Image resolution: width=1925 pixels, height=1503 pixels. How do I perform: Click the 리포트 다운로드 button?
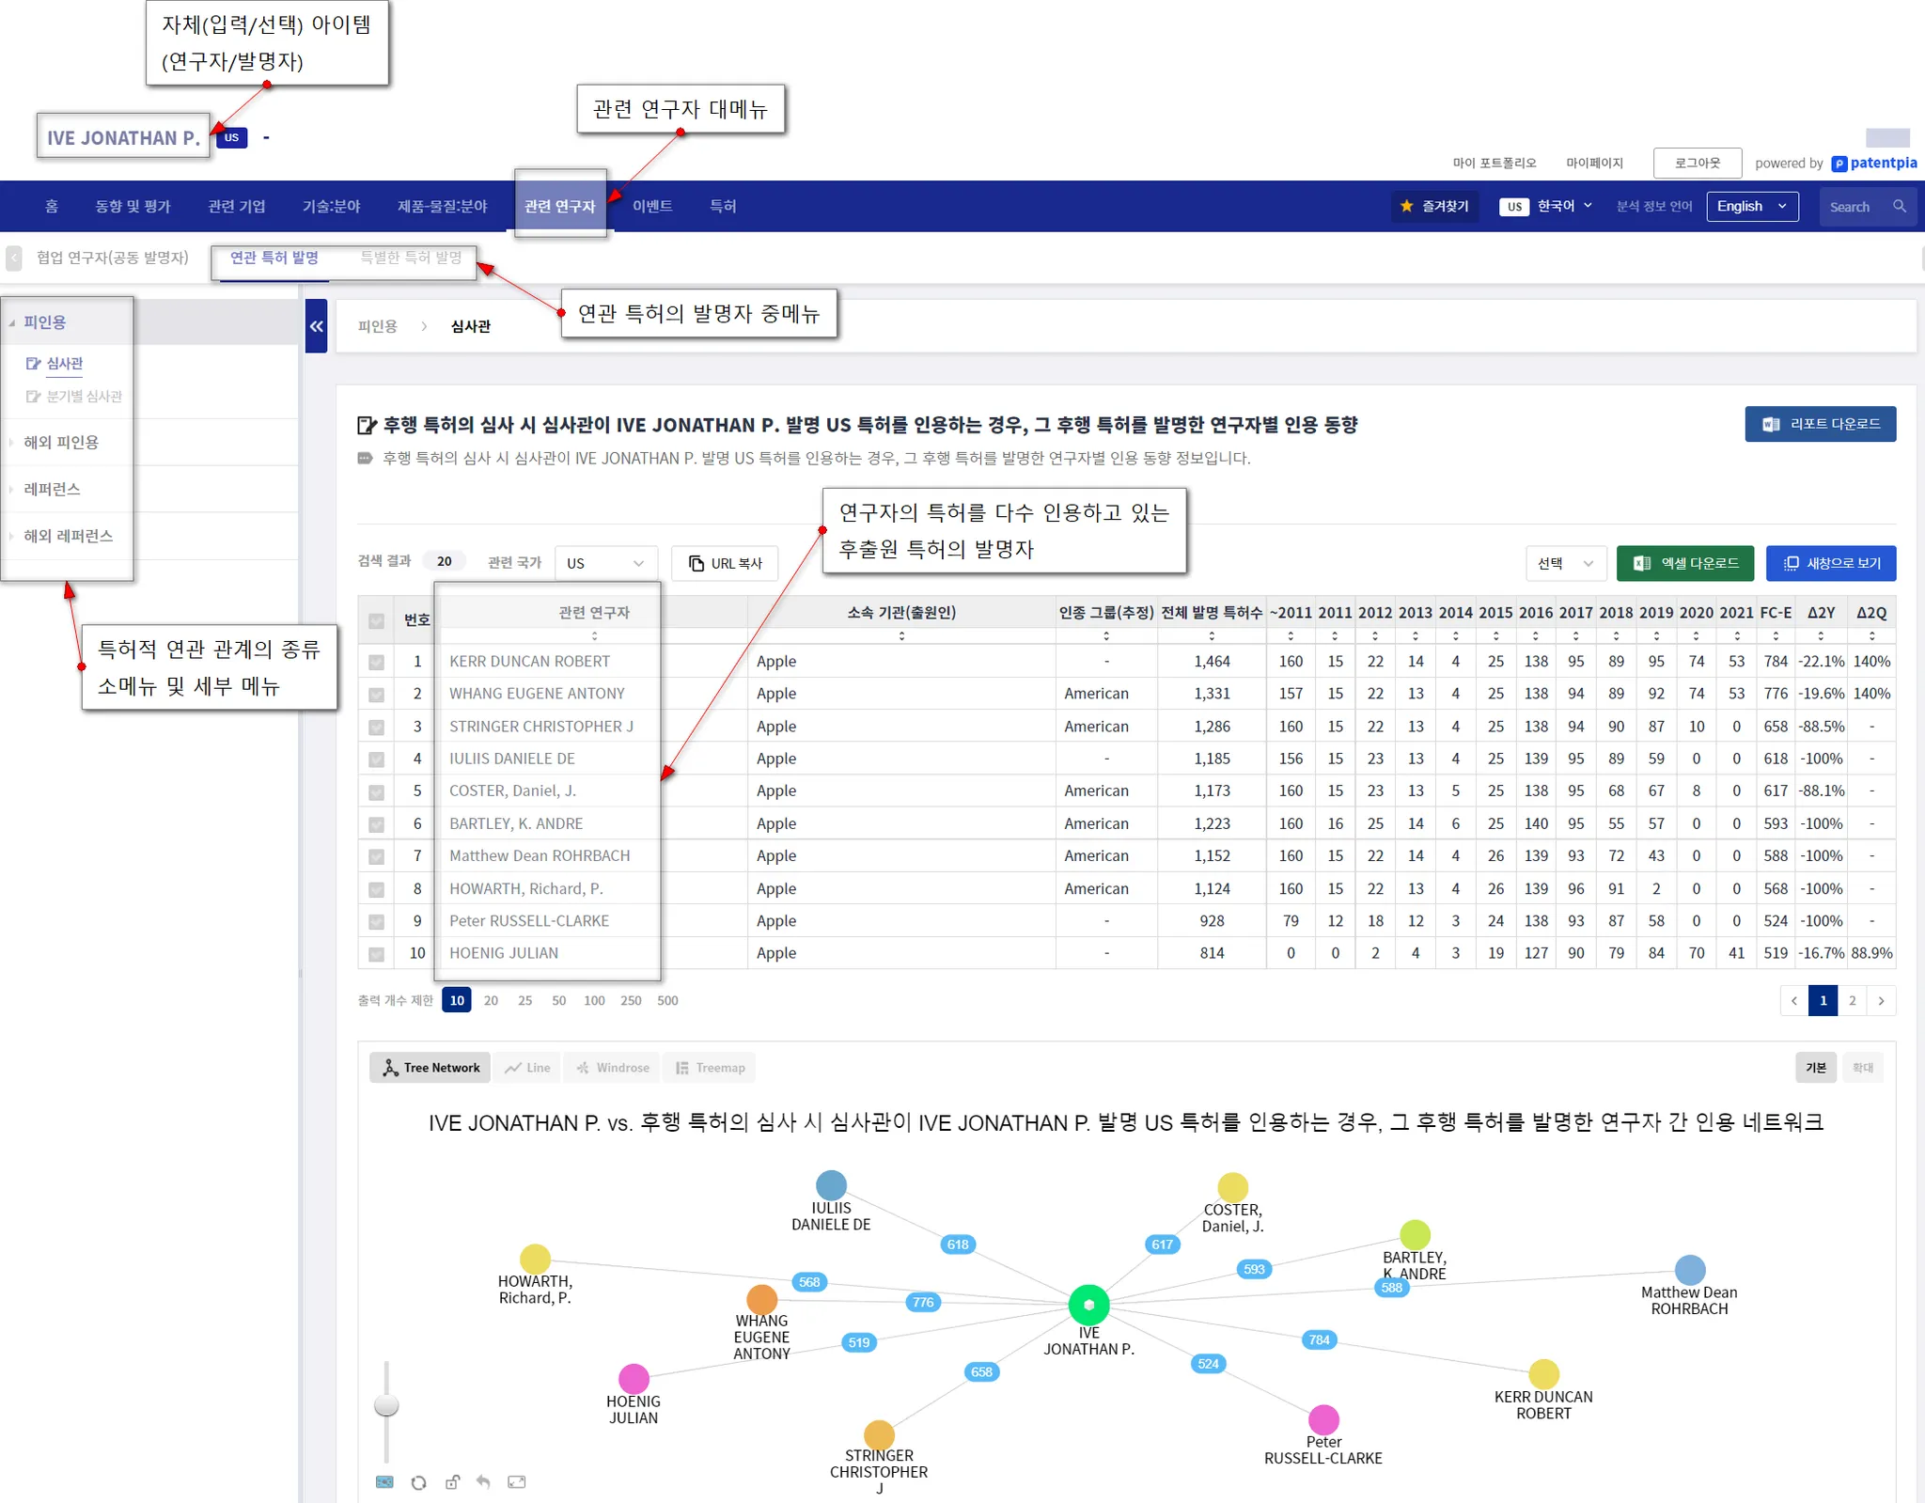(1820, 424)
